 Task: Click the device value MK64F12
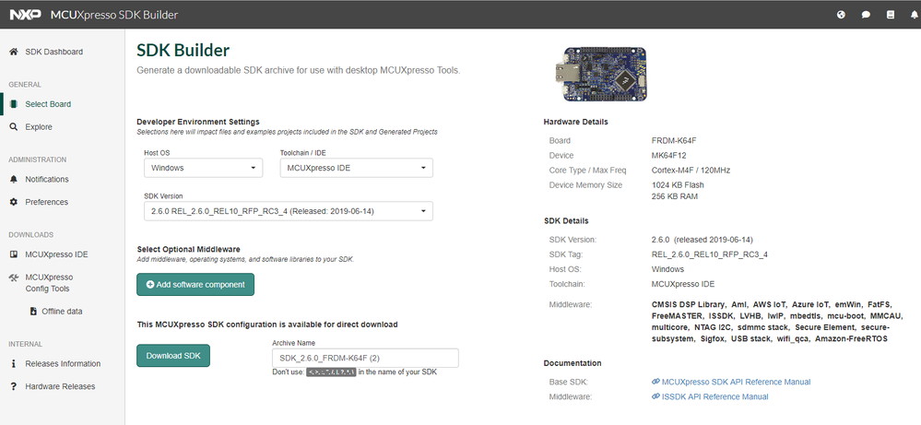click(669, 156)
